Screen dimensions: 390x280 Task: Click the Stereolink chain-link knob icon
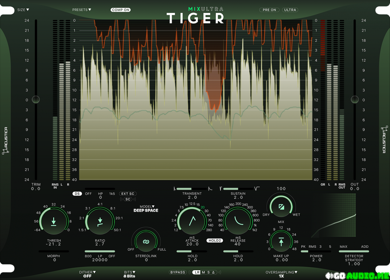click(146, 242)
